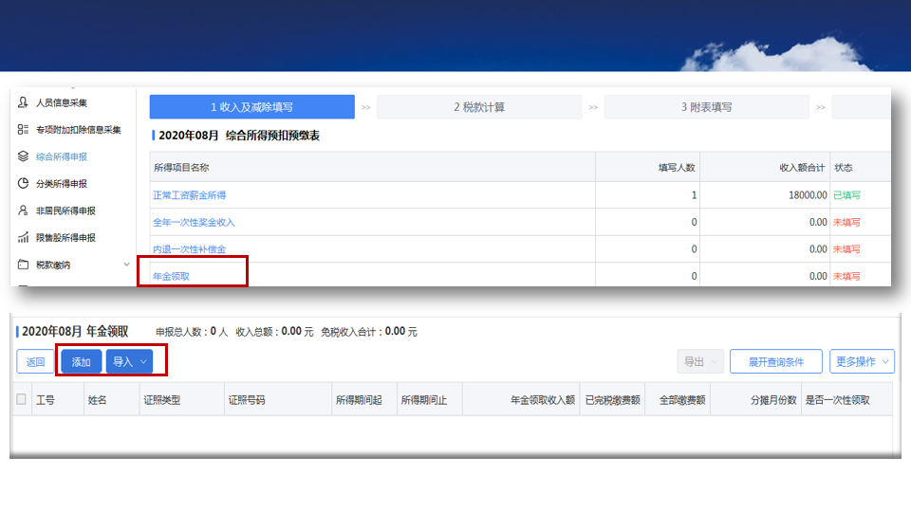Open the 更多操作 dropdown

[x=863, y=361]
